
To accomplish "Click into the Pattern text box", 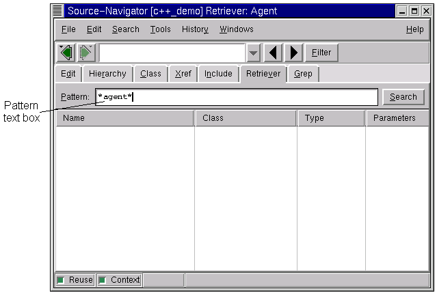I will point(237,97).
